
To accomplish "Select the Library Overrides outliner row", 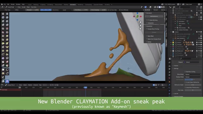I will 183,30.
